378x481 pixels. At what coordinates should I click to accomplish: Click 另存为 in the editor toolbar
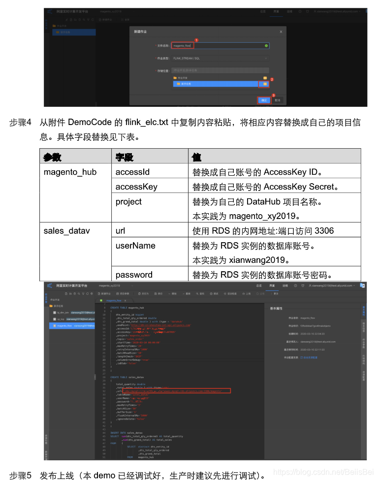(x=144, y=293)
